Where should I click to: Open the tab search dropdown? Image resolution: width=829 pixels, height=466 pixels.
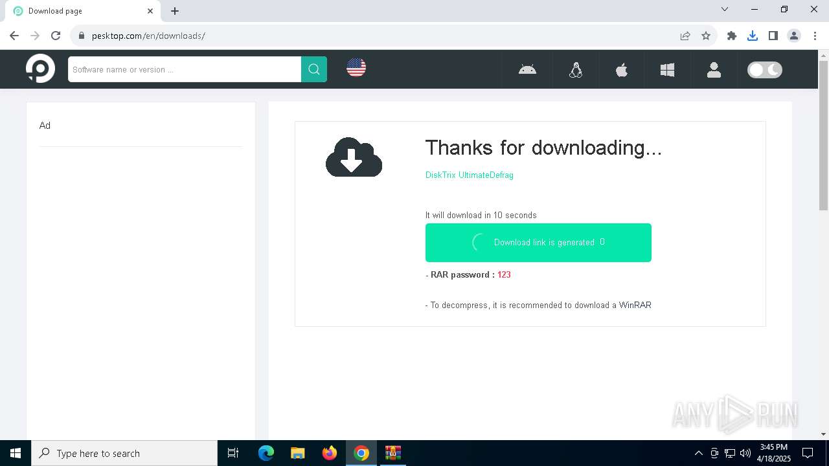(725, 9)
